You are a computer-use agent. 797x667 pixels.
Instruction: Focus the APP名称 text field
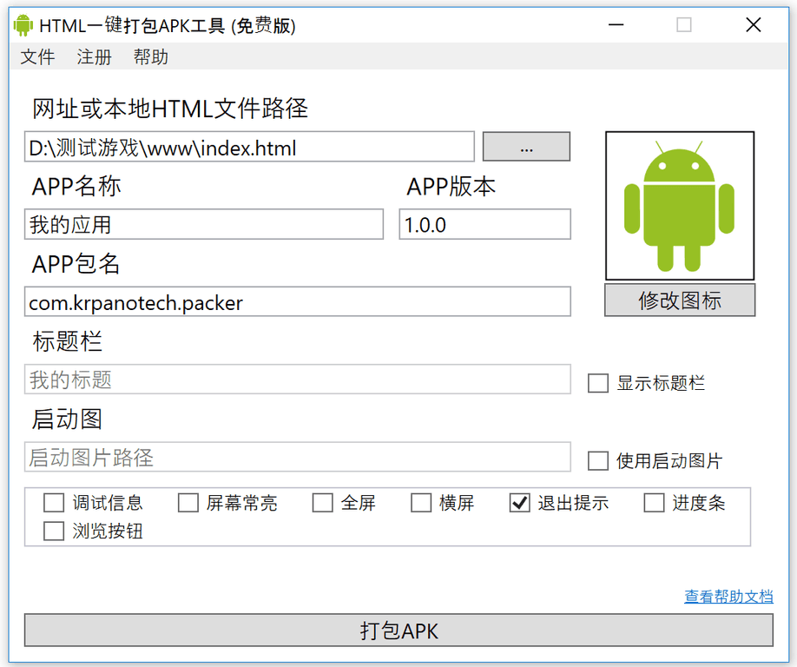pyautogui.click(x=203, y=225)
